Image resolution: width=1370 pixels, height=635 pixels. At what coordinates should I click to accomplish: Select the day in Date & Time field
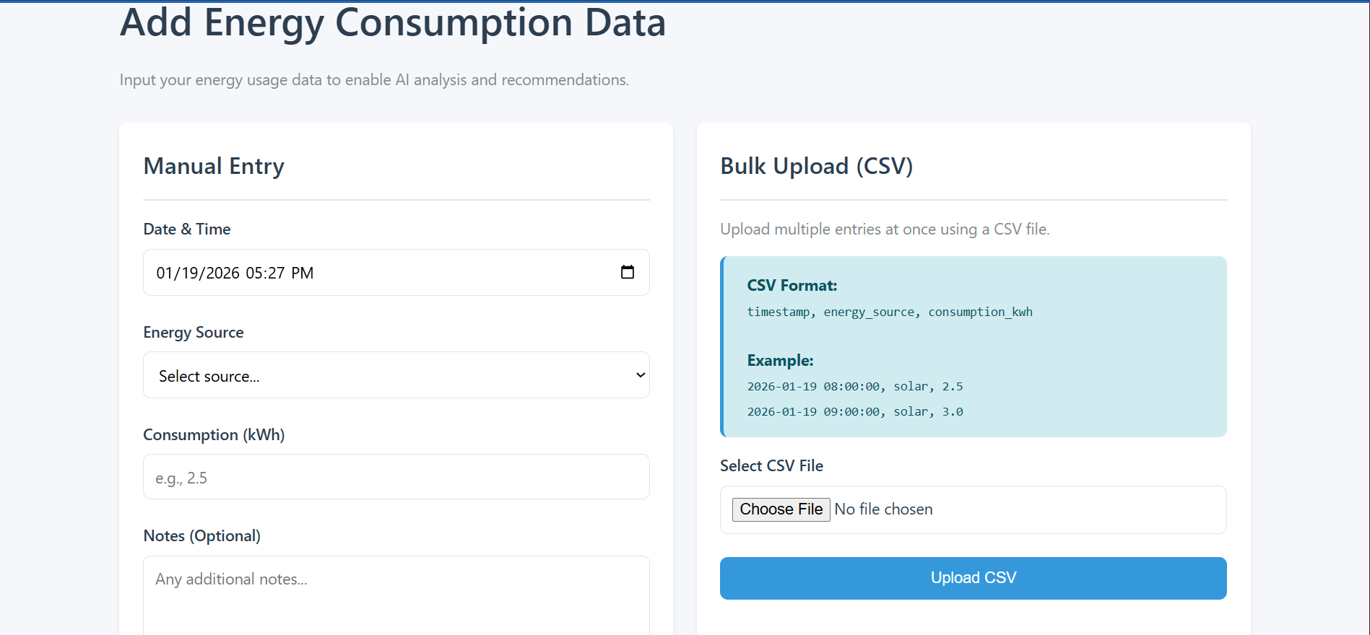(190, 273)
